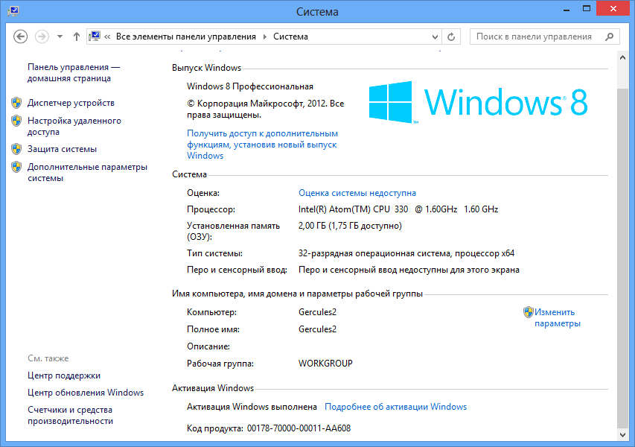Viewport: 635px width, 447px height.
Task: Click shield icon next to 'Изменить параметры'
Action: pos(528,312)
